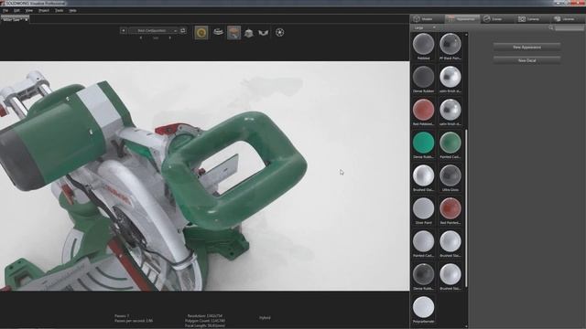Select gray Painted Cast sphere under Silver Paint

pyautogui.click(x=423, y=244)
